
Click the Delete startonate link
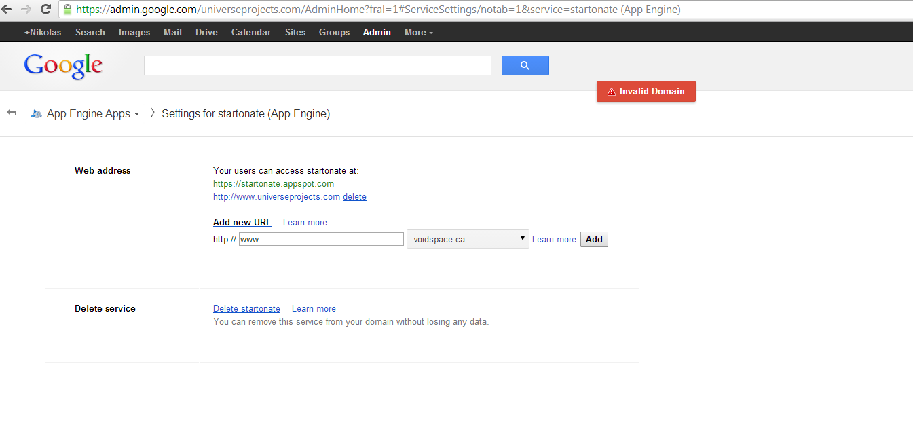(x=246, y=308)
